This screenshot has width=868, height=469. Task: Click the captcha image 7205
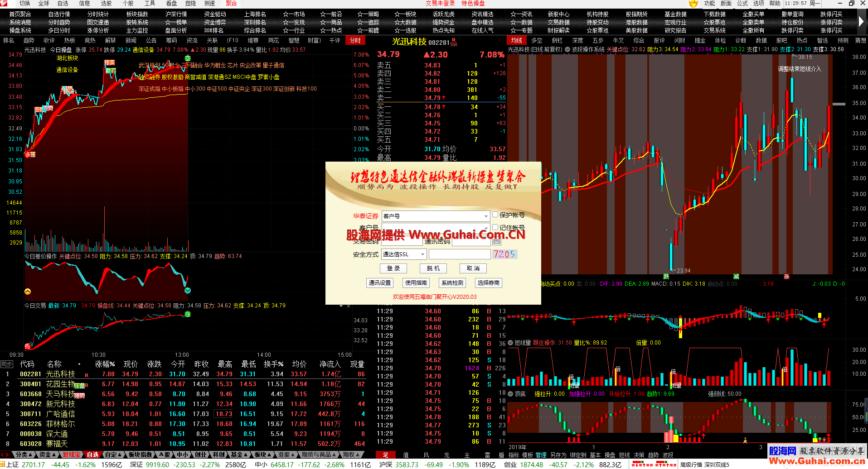pyautogui.click(x=504, y=254)
